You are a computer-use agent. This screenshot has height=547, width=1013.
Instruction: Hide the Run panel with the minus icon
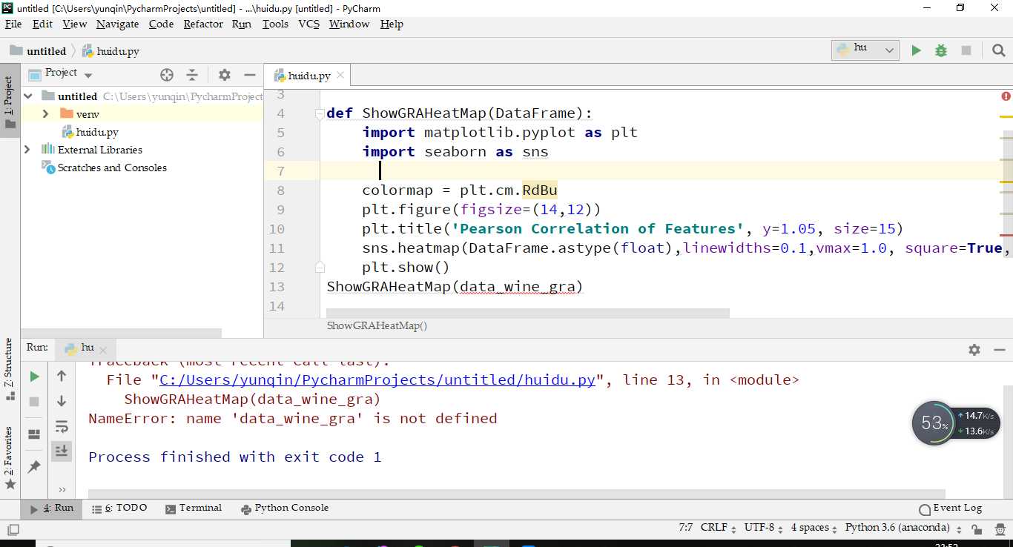[x=999, y=349]
